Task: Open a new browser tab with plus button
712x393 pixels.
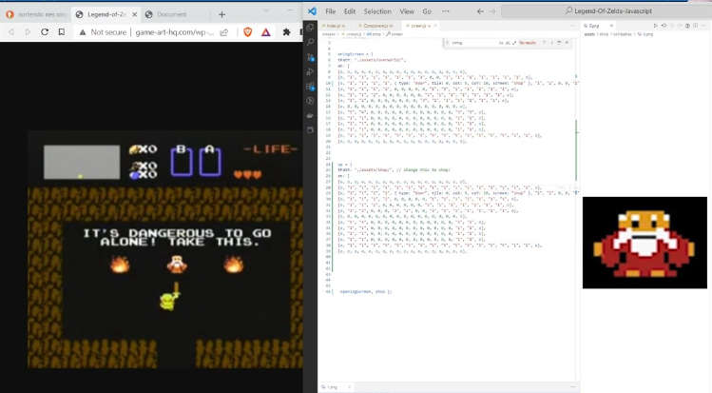Action: click(x=221, y=14)
